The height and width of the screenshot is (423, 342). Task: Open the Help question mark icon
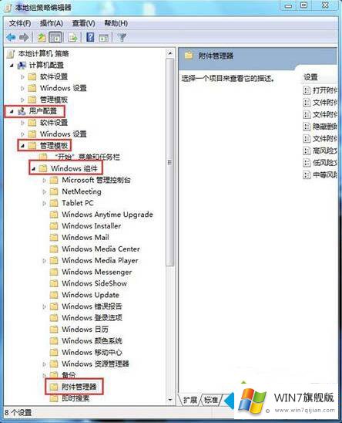coord(90,37)
